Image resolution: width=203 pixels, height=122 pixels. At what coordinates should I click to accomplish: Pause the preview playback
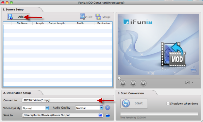click(x=133, y=83)
